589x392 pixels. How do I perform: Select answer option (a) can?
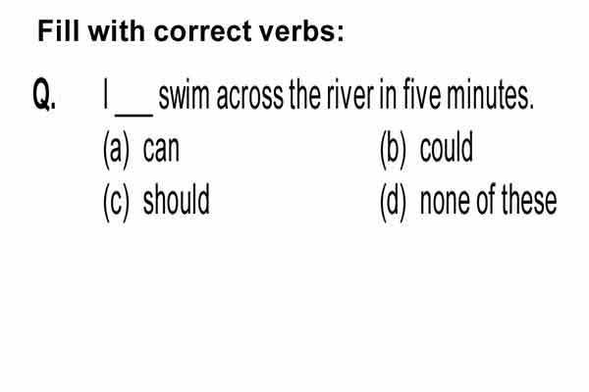(x=141, y=149)
